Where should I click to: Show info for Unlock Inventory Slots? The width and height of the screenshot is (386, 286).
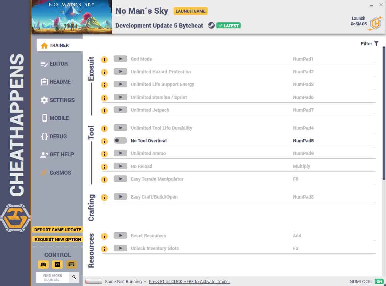[104, 249]
